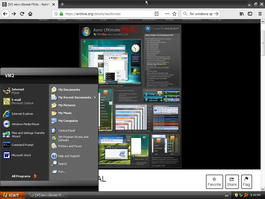Click the Flag button
The width and height of the screenshot is (265, 199).
tap(246, 182)
